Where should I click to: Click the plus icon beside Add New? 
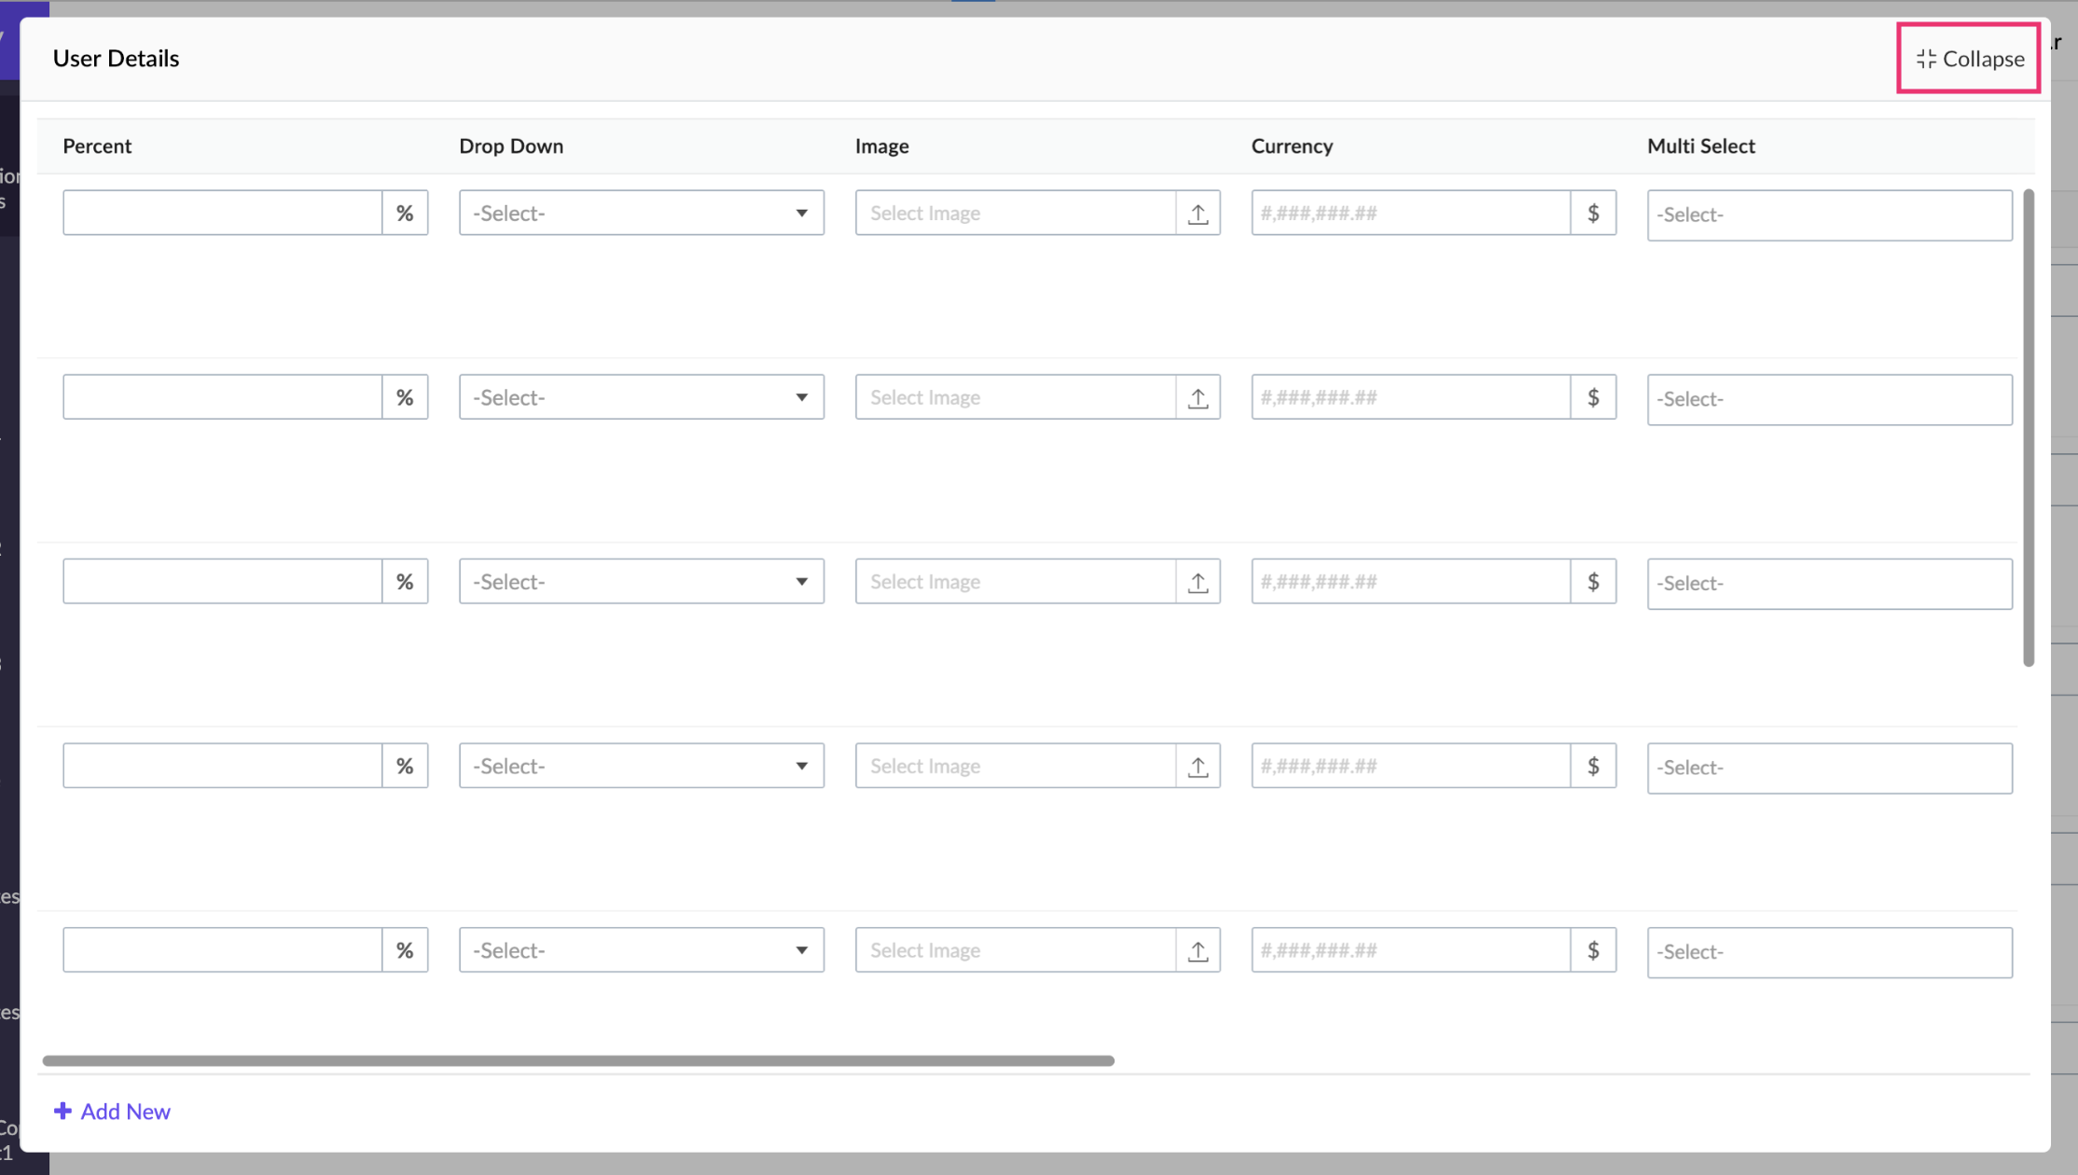pos(62,1111)
